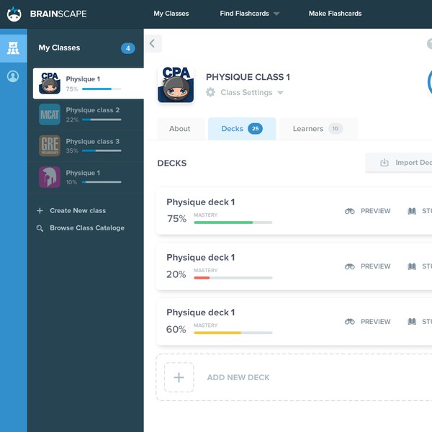The image size is (432, 432).
Task: Click the 10% label in sidebar
Action: coord(71,182)
